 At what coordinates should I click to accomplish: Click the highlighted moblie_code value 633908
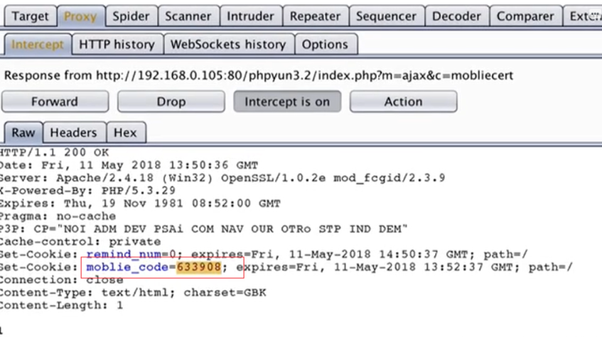(x=200, y=267)
